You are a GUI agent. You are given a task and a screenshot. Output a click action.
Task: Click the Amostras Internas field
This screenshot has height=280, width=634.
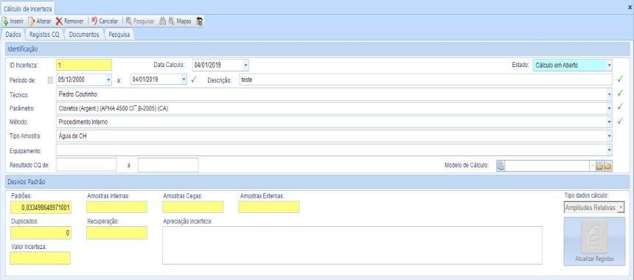pyautogui.click(x=117, y=207)
